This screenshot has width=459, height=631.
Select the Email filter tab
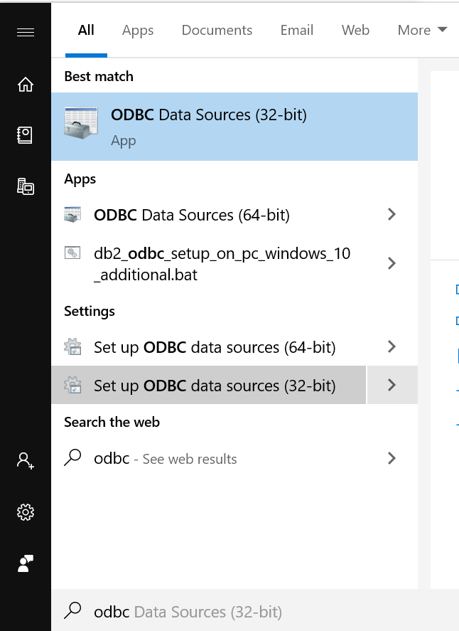point(296,31)
